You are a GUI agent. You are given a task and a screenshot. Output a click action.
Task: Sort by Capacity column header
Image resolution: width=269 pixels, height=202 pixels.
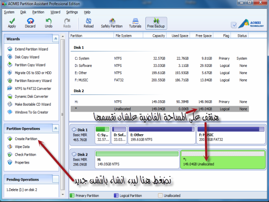(x=155, y=36)
